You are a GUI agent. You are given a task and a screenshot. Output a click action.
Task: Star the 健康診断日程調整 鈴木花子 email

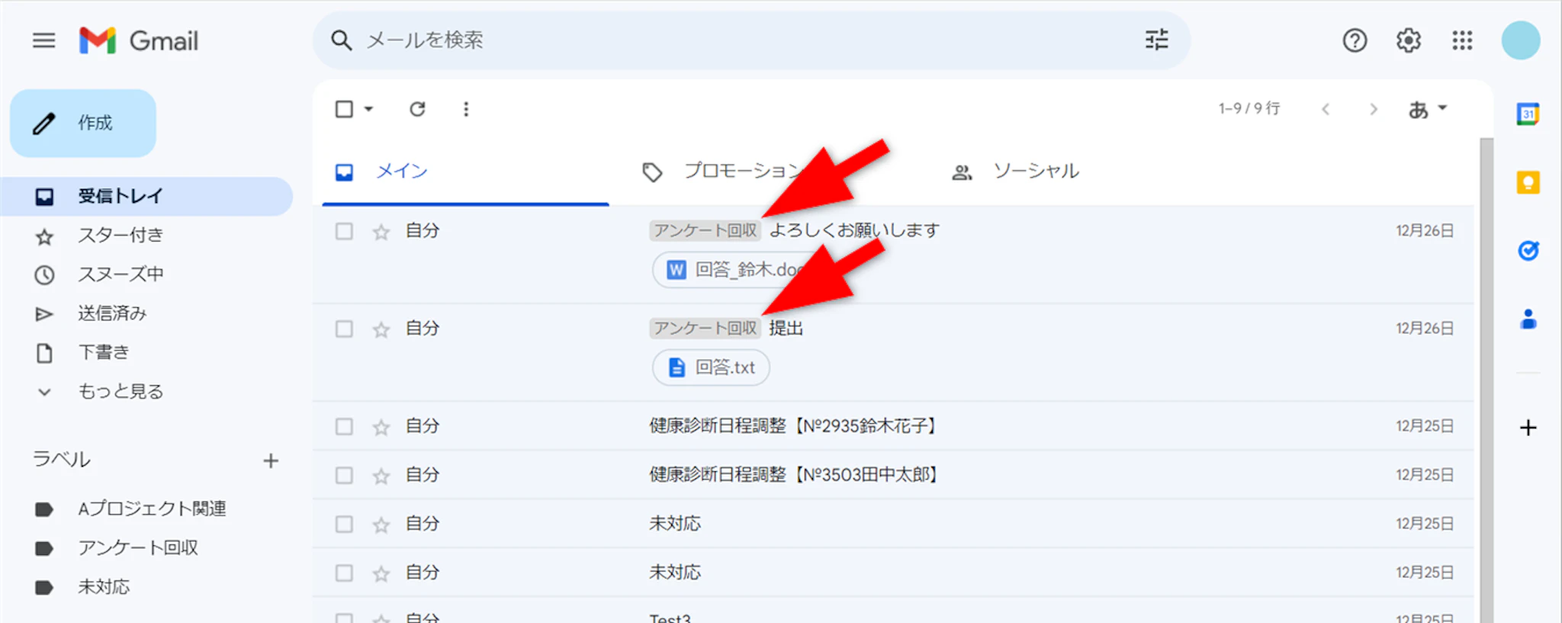(381, 427)
